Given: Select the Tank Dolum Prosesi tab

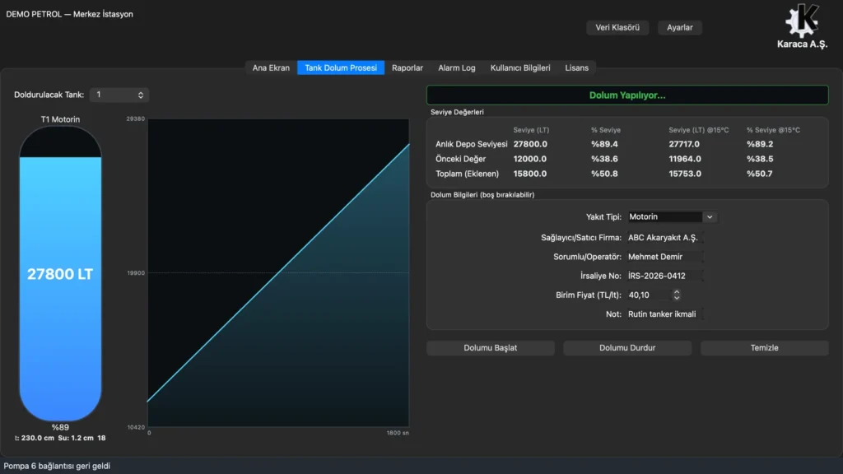Looking at the screenshot, I should 341,67.
